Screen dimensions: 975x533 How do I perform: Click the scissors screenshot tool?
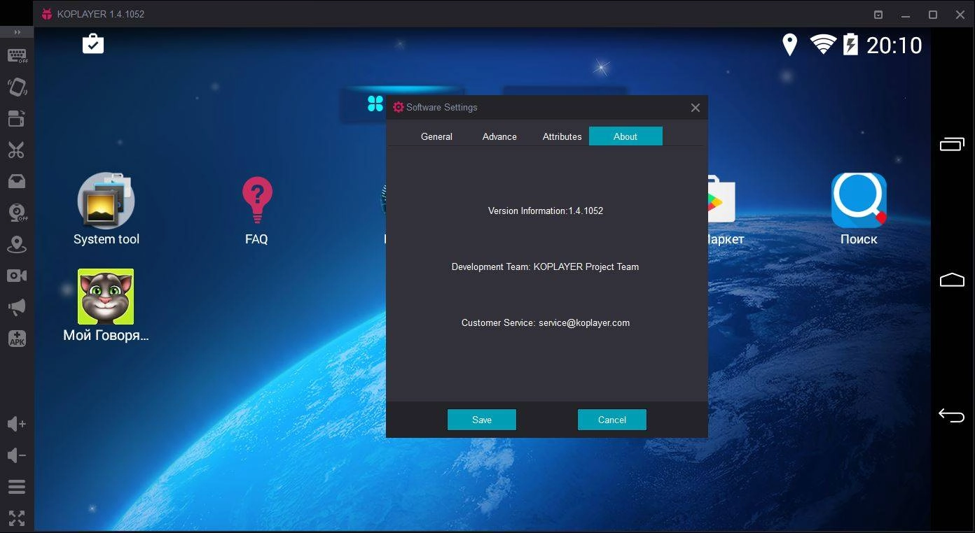pyautogui.click(x=17, y=150)
